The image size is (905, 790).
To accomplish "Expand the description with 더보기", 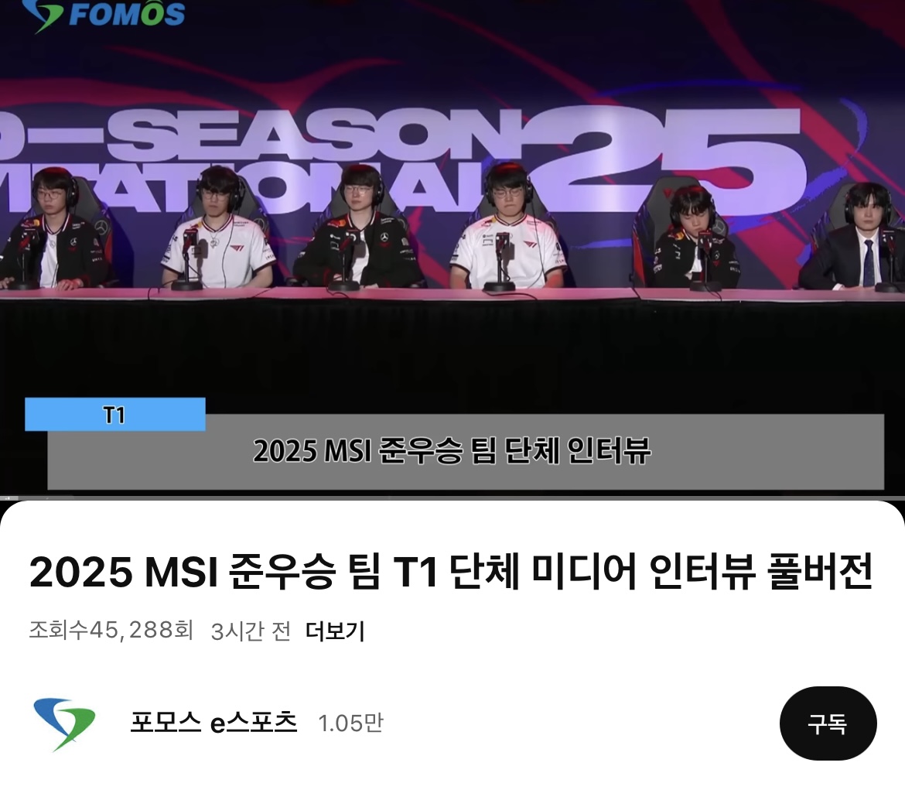I will point(336,631).
